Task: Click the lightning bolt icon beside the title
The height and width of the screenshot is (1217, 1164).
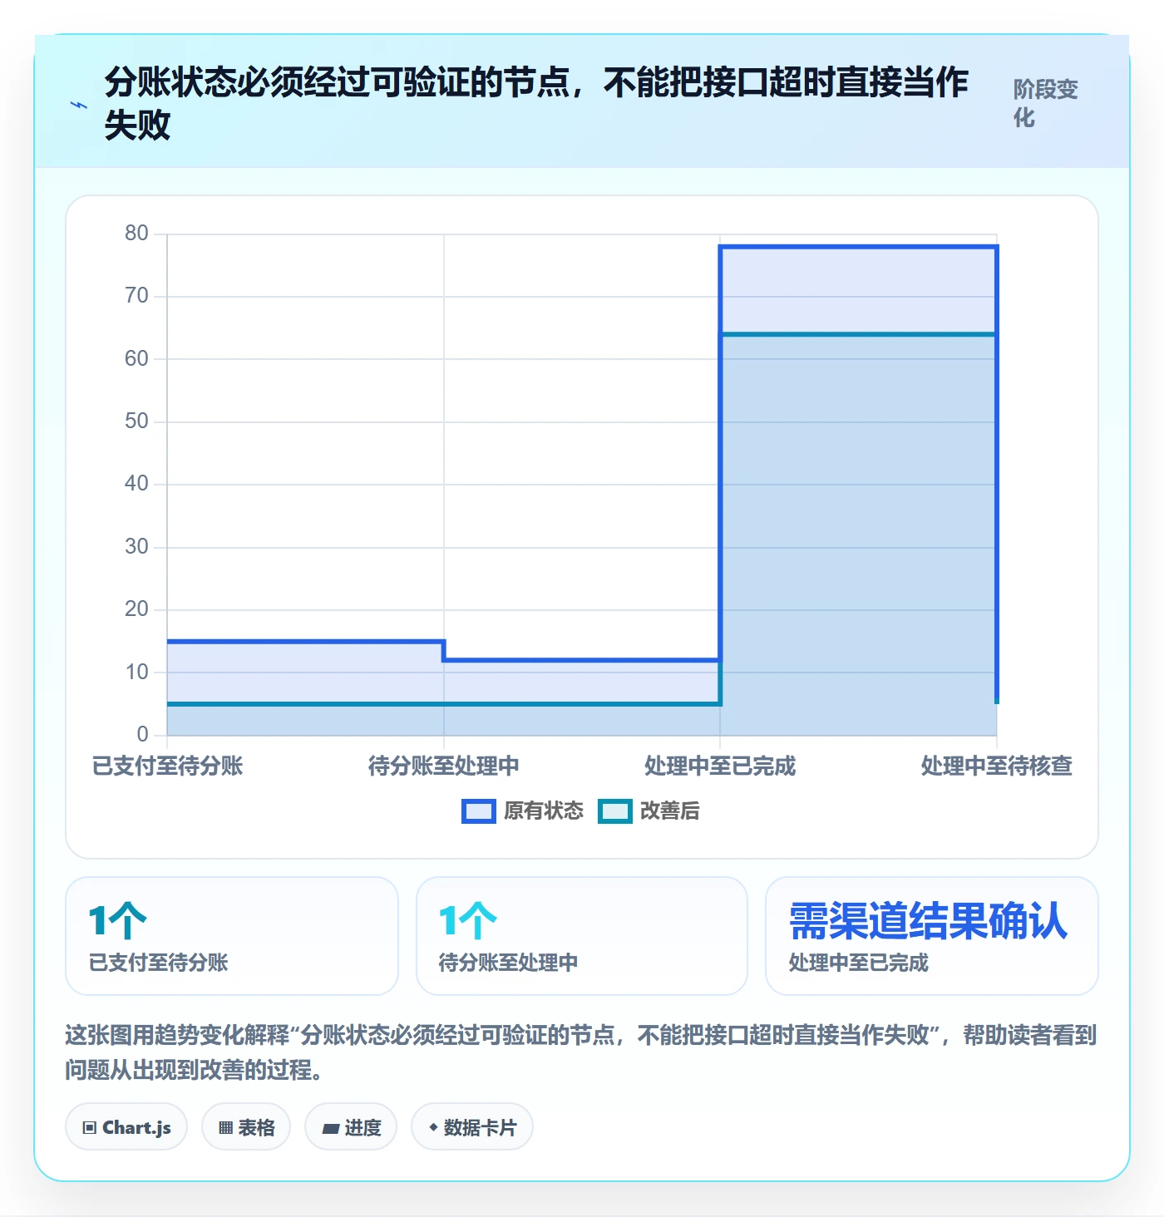Action: [79, 105]
